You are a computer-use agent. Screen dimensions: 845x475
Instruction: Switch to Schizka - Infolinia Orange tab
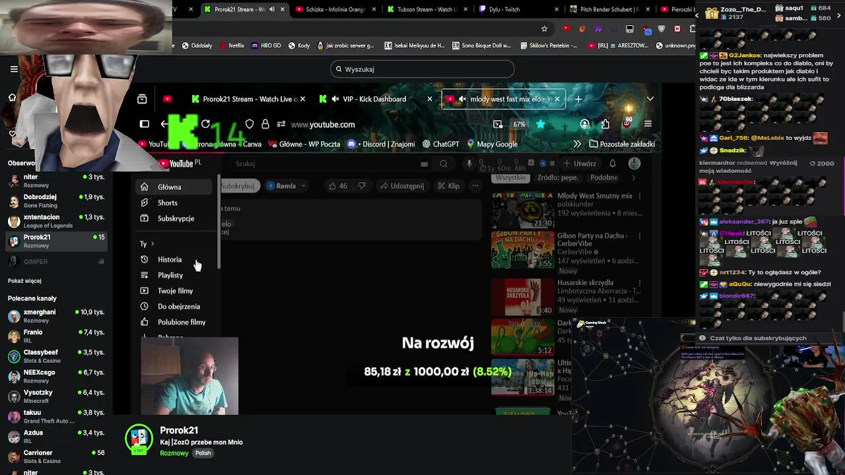[335, 9]
